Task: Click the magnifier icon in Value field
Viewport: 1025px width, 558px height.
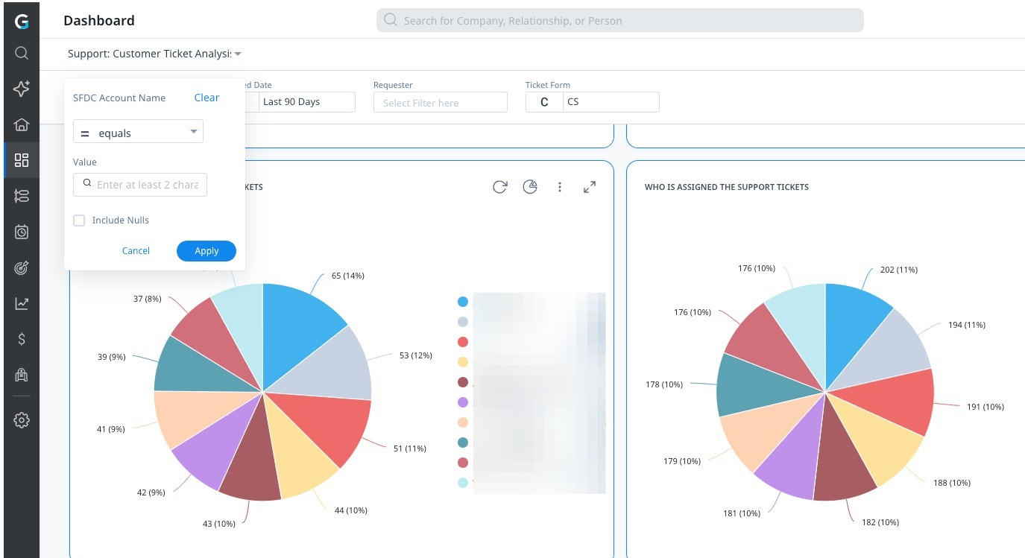Action: (88, 184)
